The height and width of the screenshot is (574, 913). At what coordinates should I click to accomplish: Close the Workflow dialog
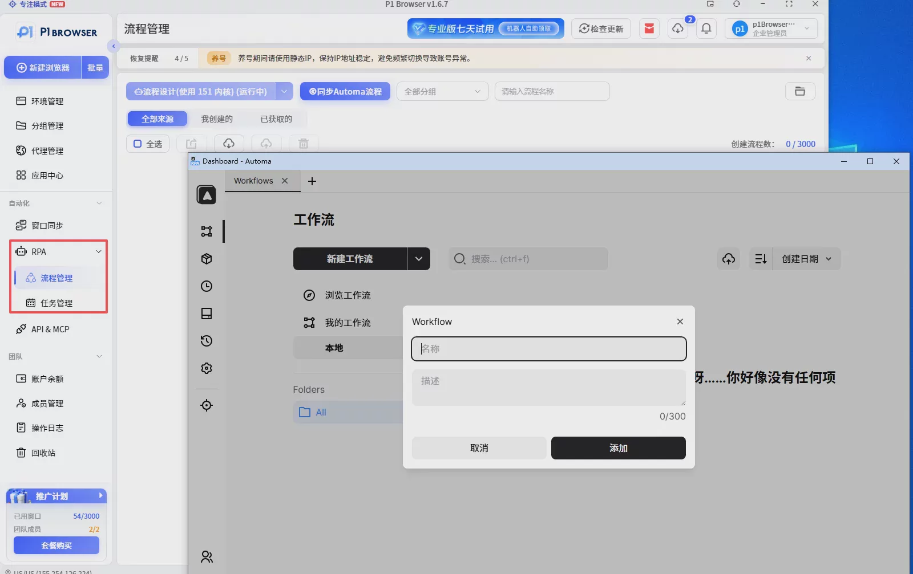(680, 321)
